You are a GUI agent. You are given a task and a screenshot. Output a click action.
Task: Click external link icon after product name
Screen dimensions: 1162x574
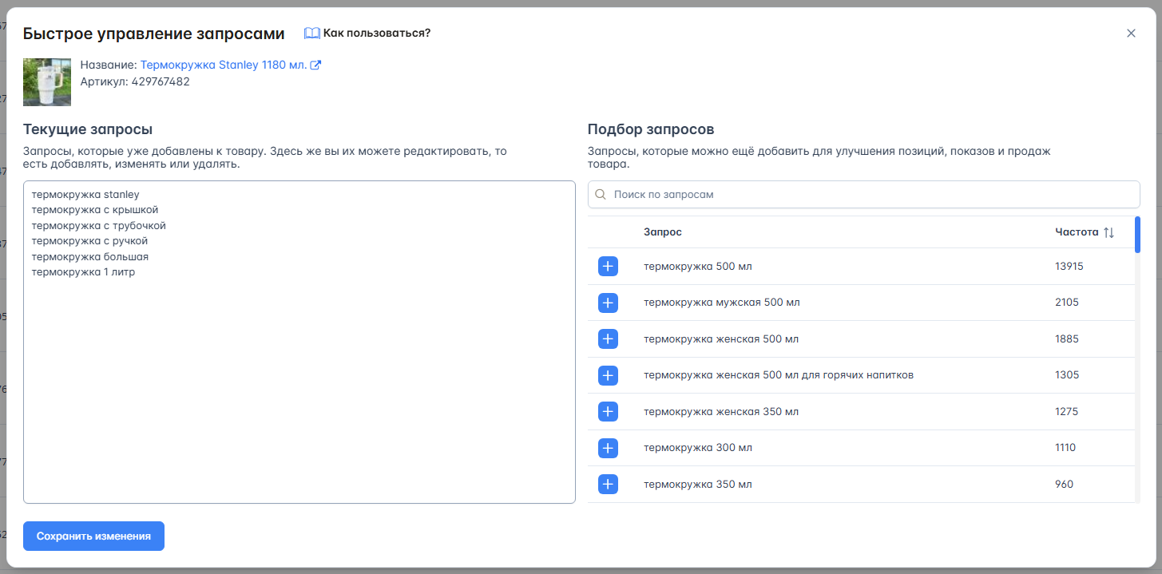315,65
